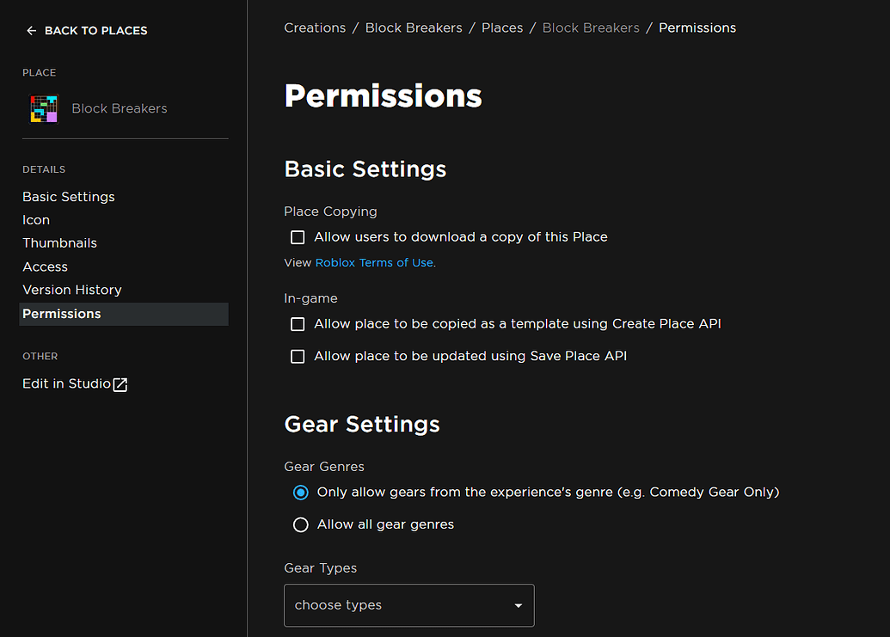The image size is (890, 637).
Task: Click the back arrow to return to Places
Action: tap(31, 30)
